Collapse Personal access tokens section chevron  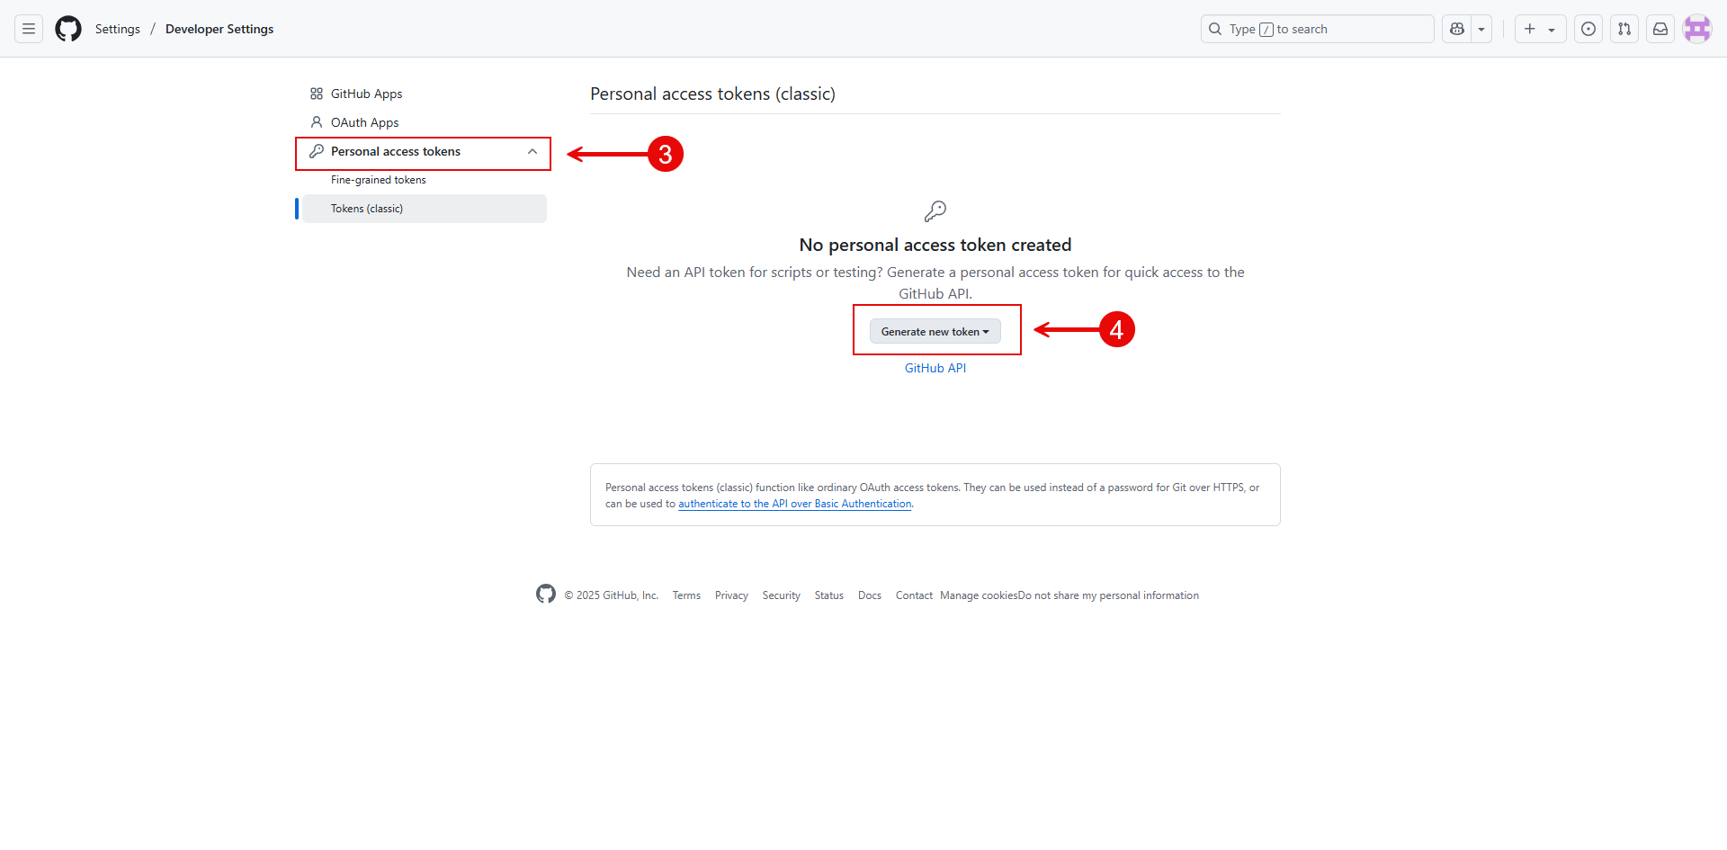pos(532,152)
